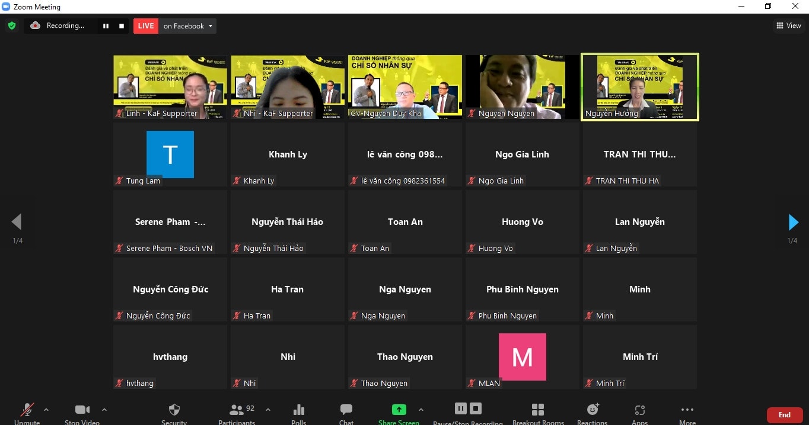Click muted mic icon beside Minh Trí label

[589, 384]
